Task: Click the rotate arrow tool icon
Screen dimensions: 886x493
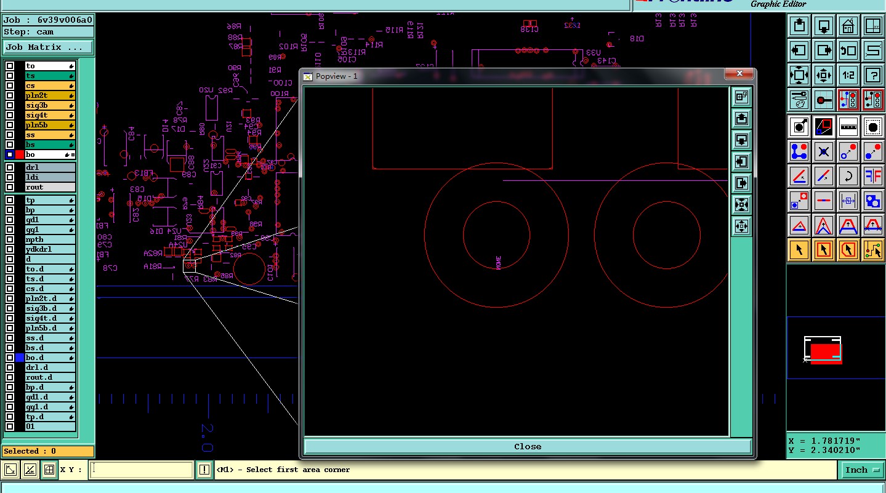Action: coord(848,176)
